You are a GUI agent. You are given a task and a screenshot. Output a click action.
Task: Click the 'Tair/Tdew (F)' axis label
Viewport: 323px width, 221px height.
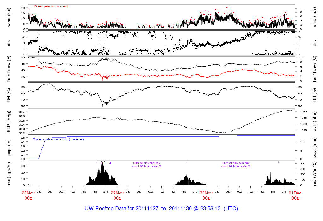coord(9,69)
